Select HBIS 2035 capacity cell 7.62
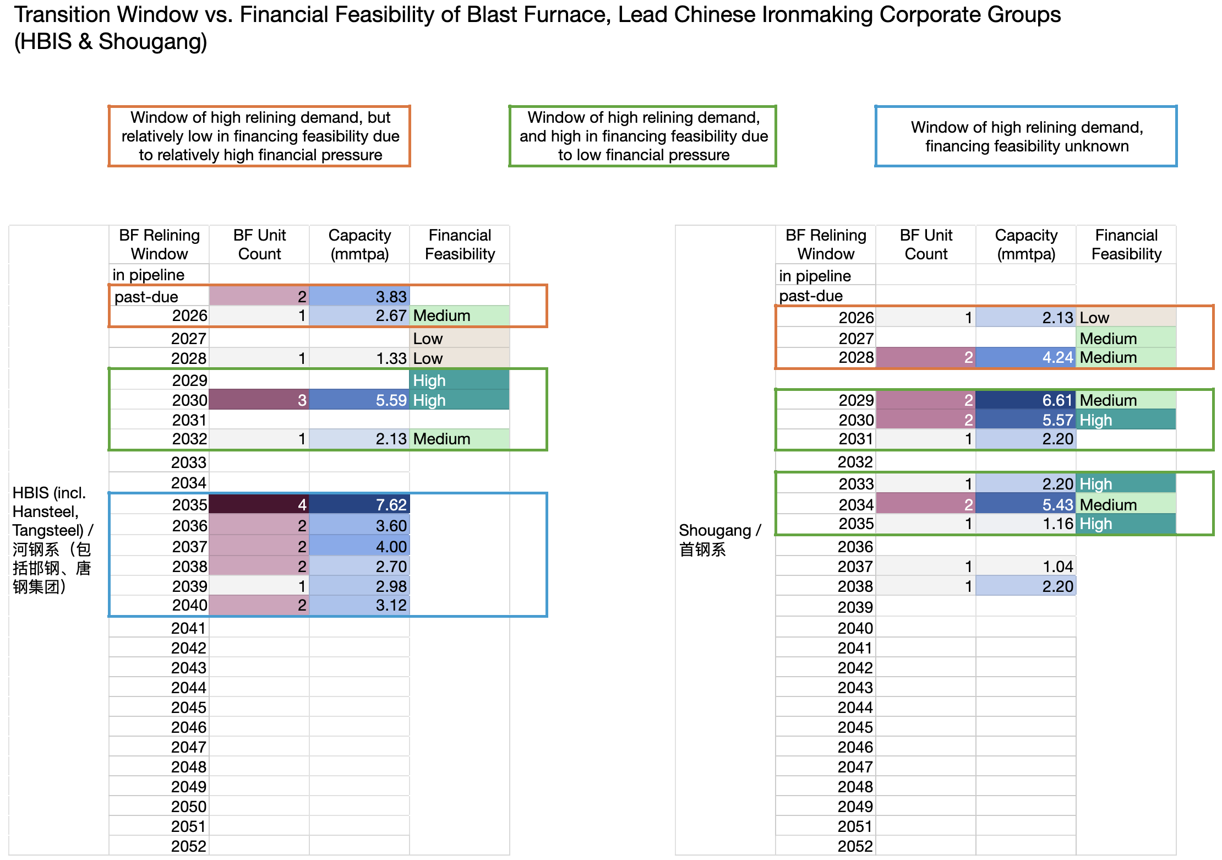 [359, 504]
